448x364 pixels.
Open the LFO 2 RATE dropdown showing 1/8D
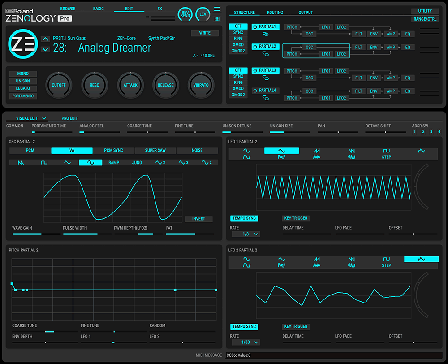click(x=246, y=342)
